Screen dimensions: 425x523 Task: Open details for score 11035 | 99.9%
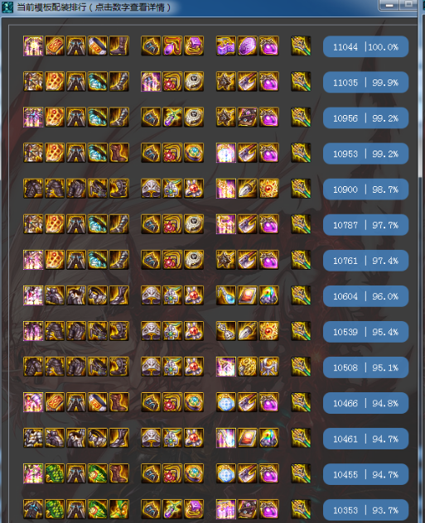365,83
